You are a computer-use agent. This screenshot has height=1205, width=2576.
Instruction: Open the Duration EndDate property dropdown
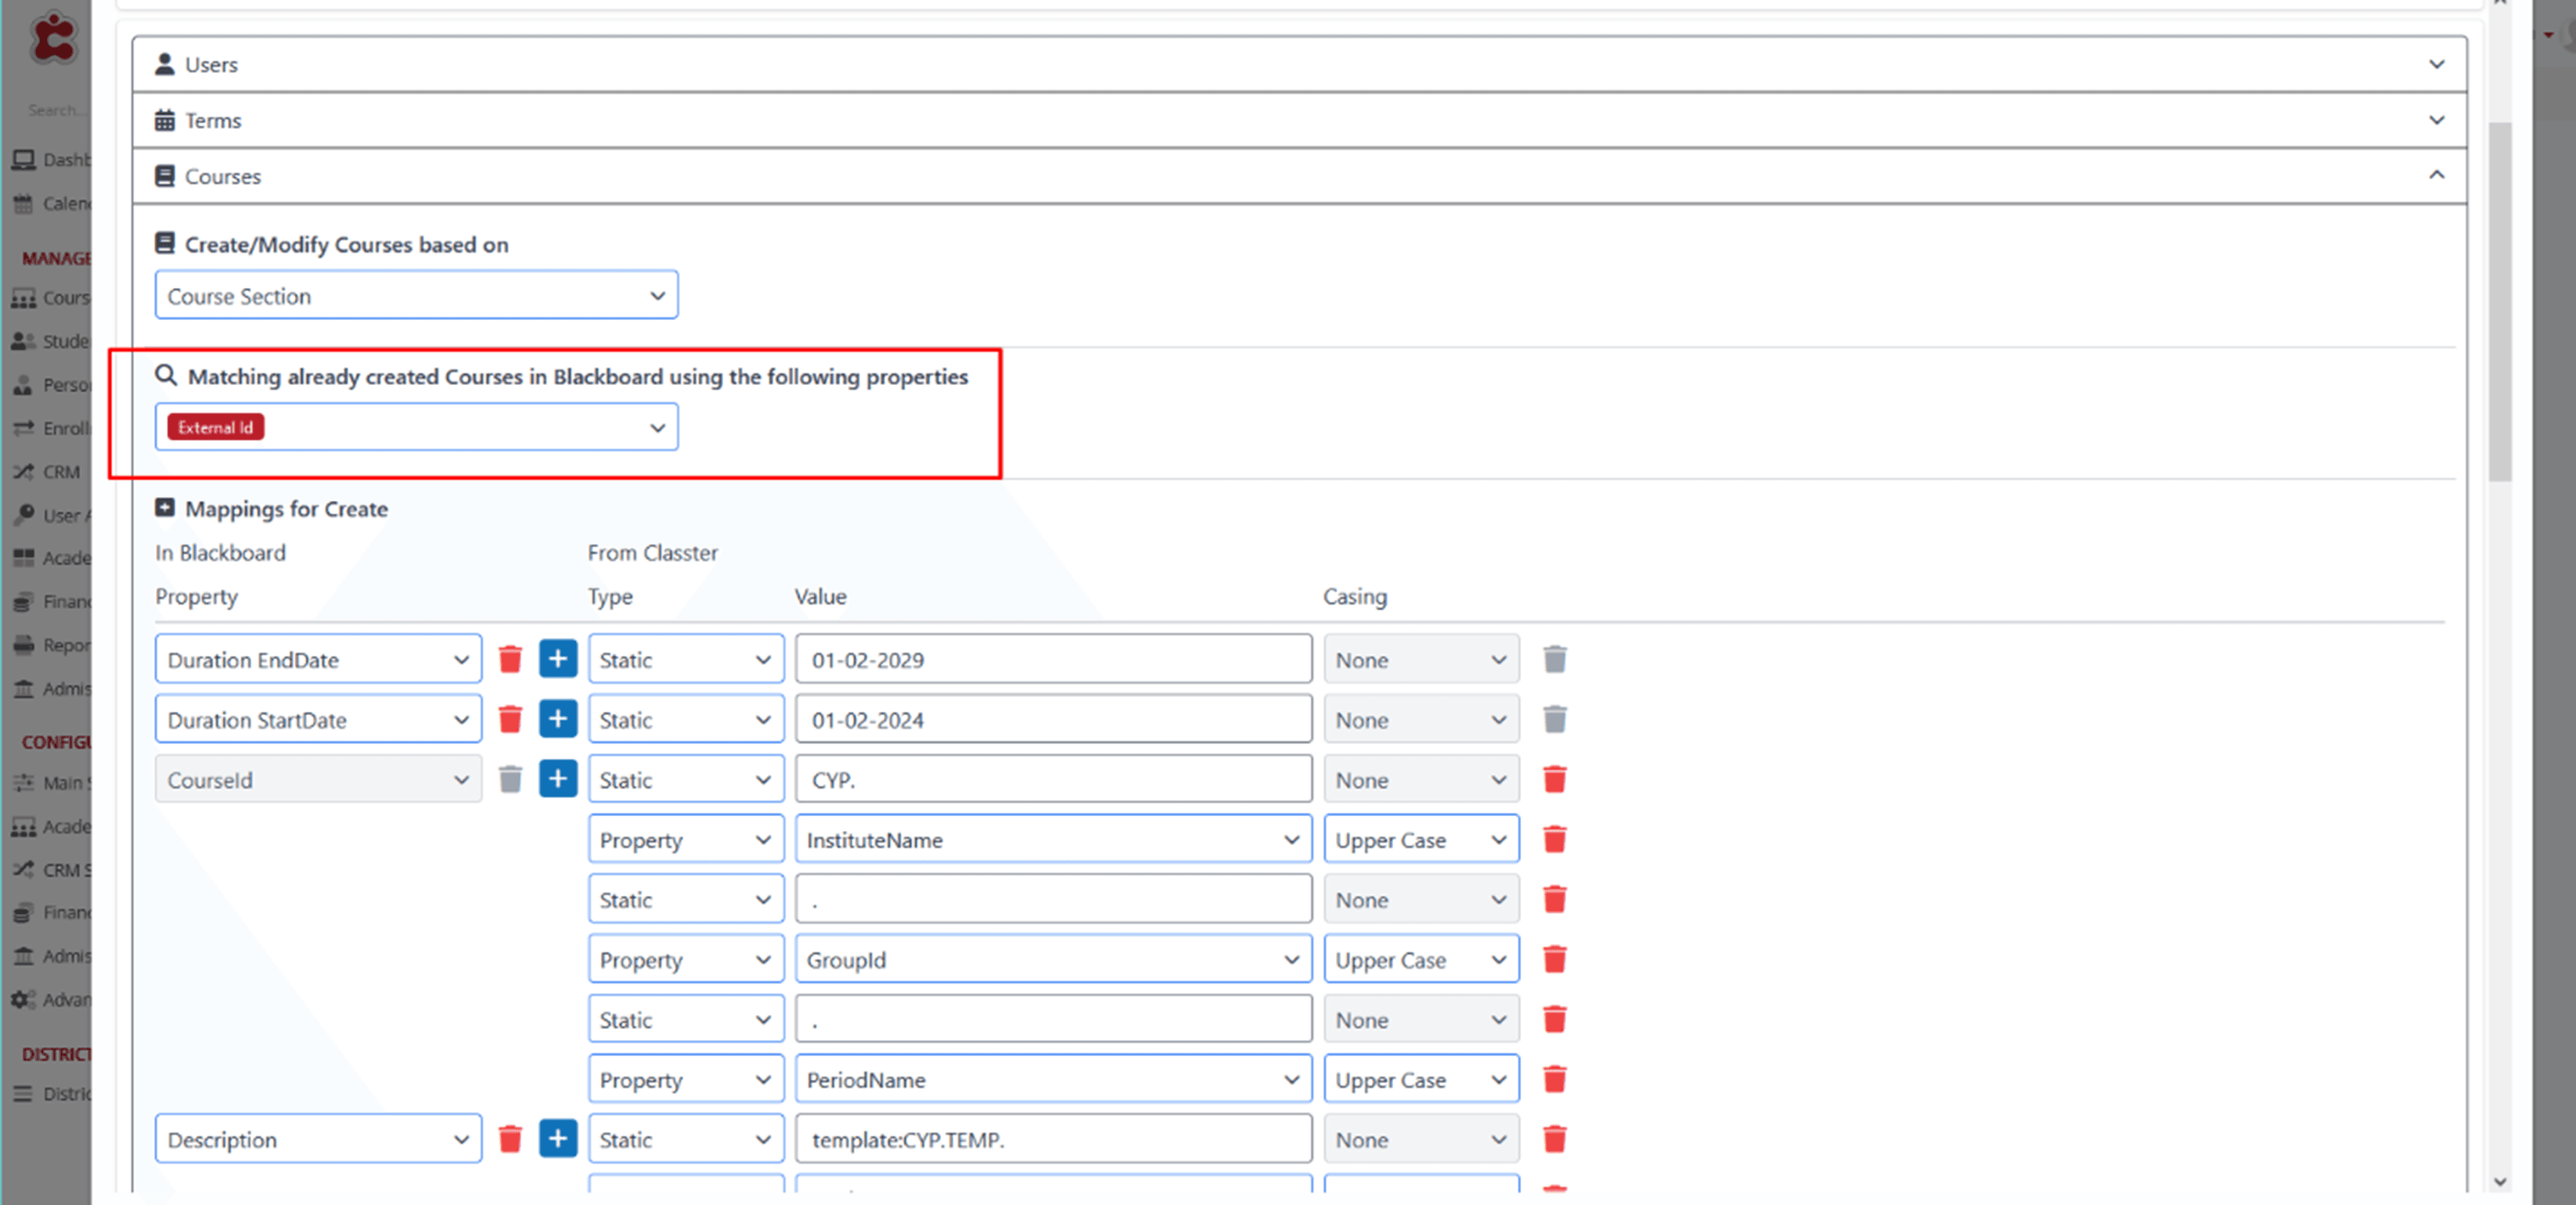click(x=318, y=659)
